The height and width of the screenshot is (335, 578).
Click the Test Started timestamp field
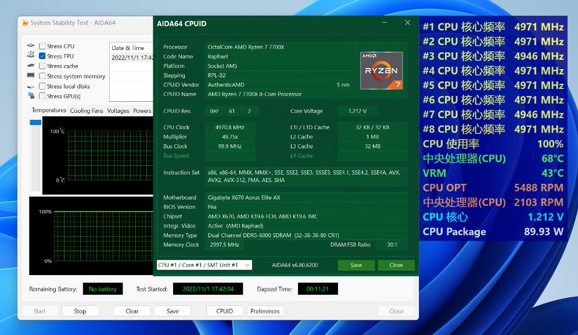pos(208,289)
